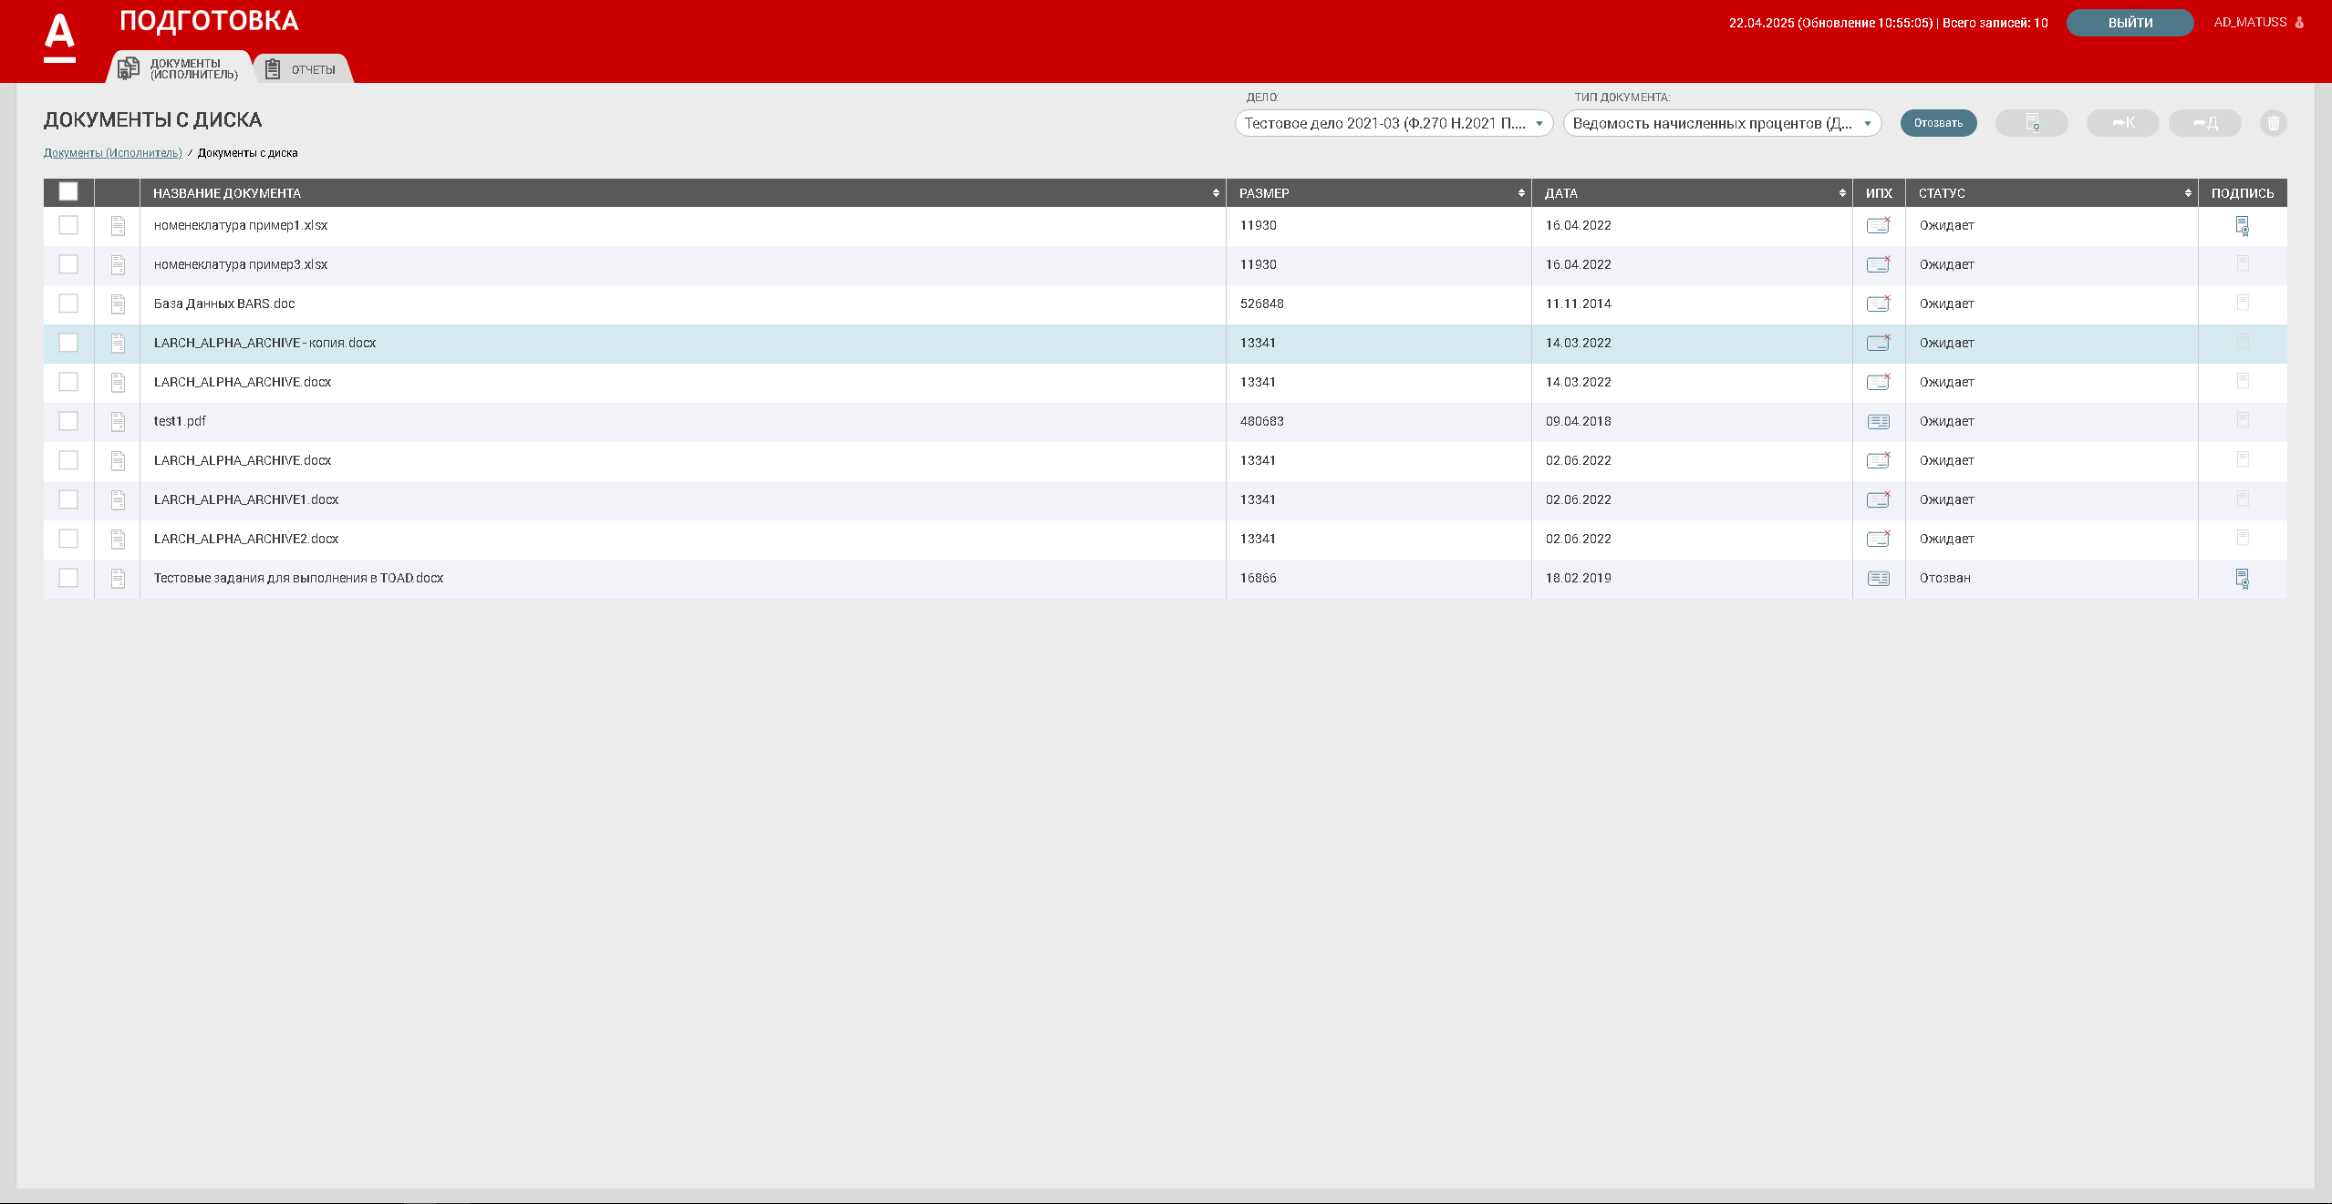The image size is (2332, 1204).
Task: Check the box for Тестовые задания TOAD.docx
Action: click(x=68, y=578)
